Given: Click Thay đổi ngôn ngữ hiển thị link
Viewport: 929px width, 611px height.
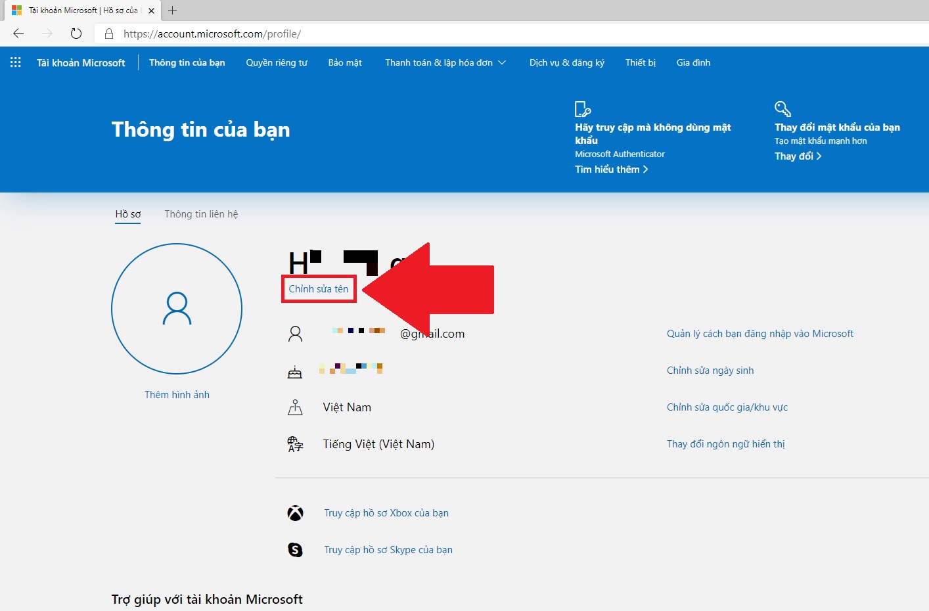Looking at the screenshot, I should coord(726,444).
